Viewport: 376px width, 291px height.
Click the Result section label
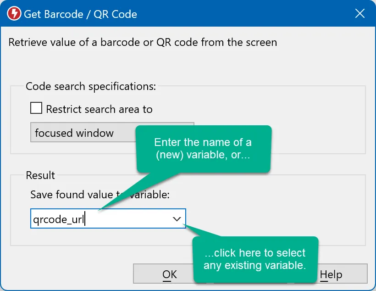click(40, 175)
